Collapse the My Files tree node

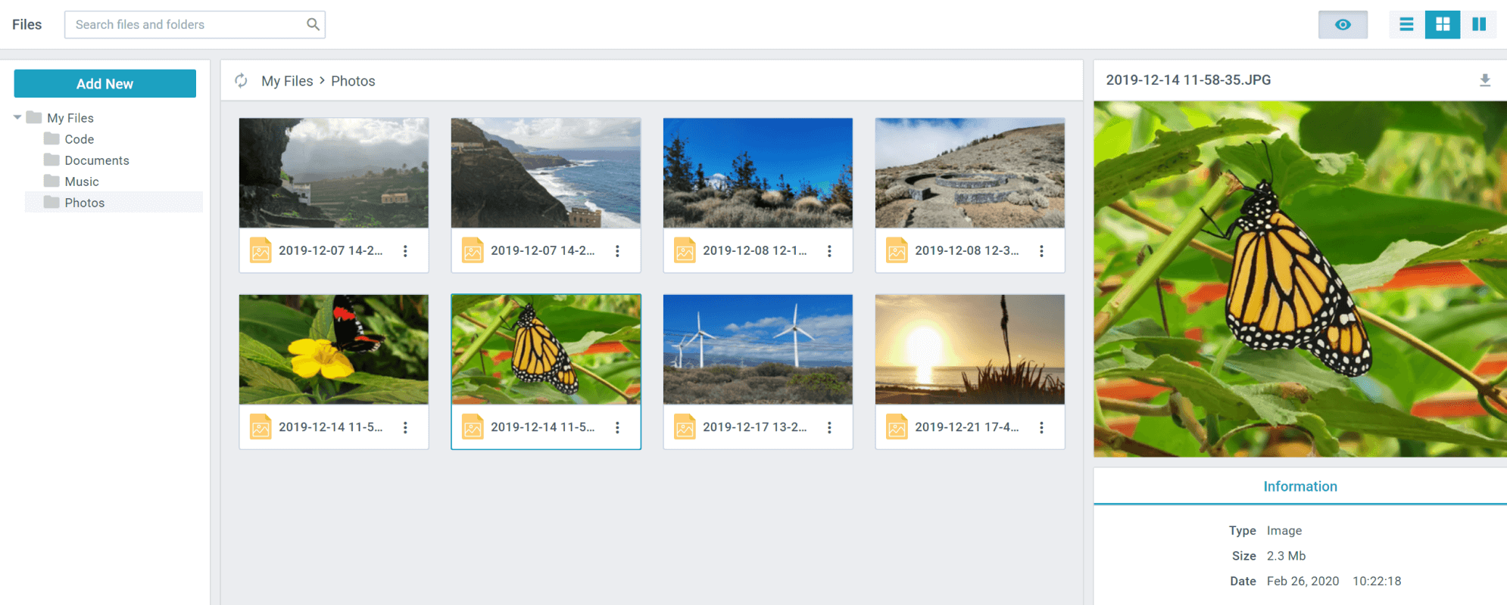[17, 118]
